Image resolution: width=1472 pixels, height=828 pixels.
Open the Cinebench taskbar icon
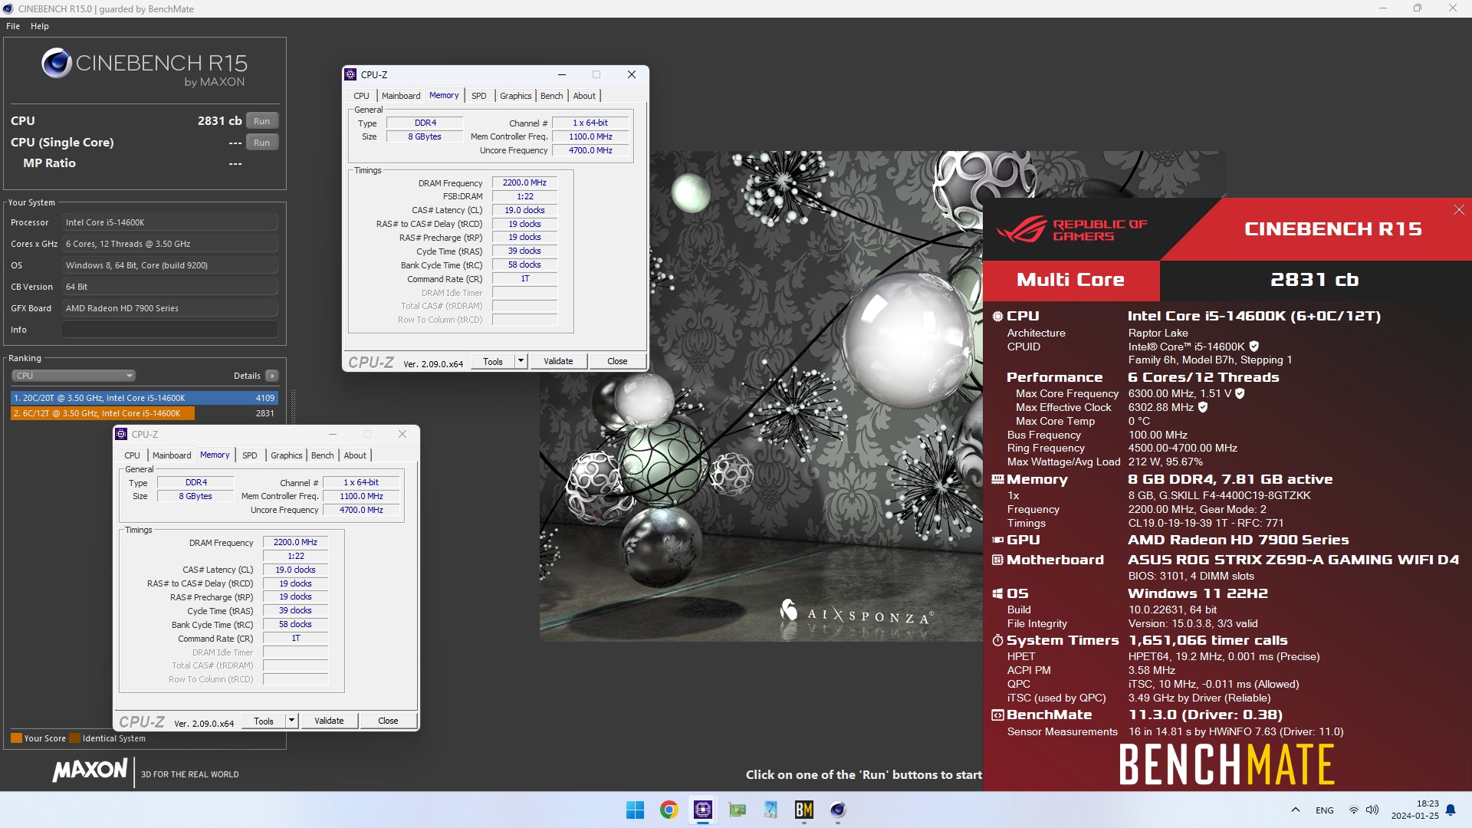pos(837,810)
